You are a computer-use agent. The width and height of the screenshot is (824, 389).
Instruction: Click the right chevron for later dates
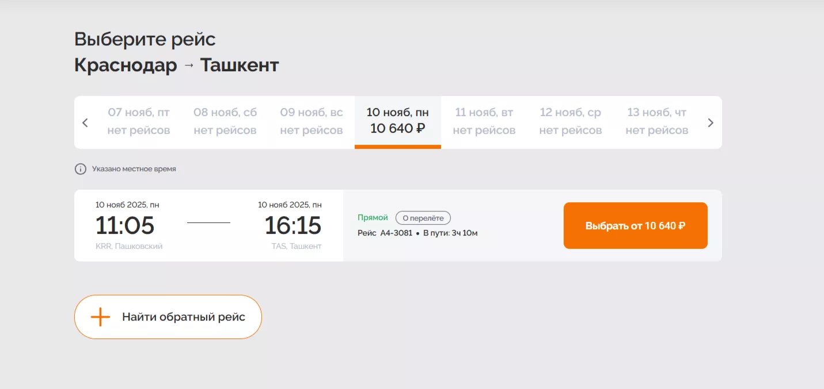[711, 122]
